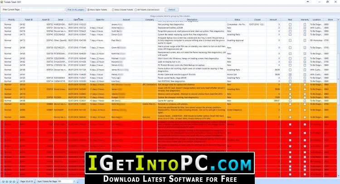Sort by the Open For column header

[x=100, y=19]
